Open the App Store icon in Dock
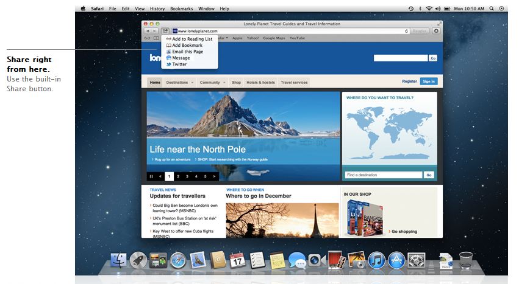Screen dimensions: 530x284 click(396, 260)
